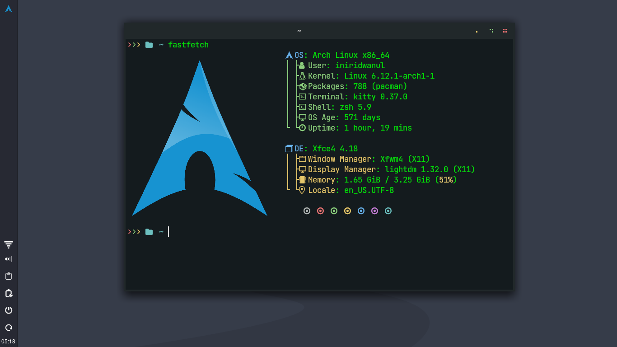
Task: Click the yellow color circle
Action: click(347, 211)
